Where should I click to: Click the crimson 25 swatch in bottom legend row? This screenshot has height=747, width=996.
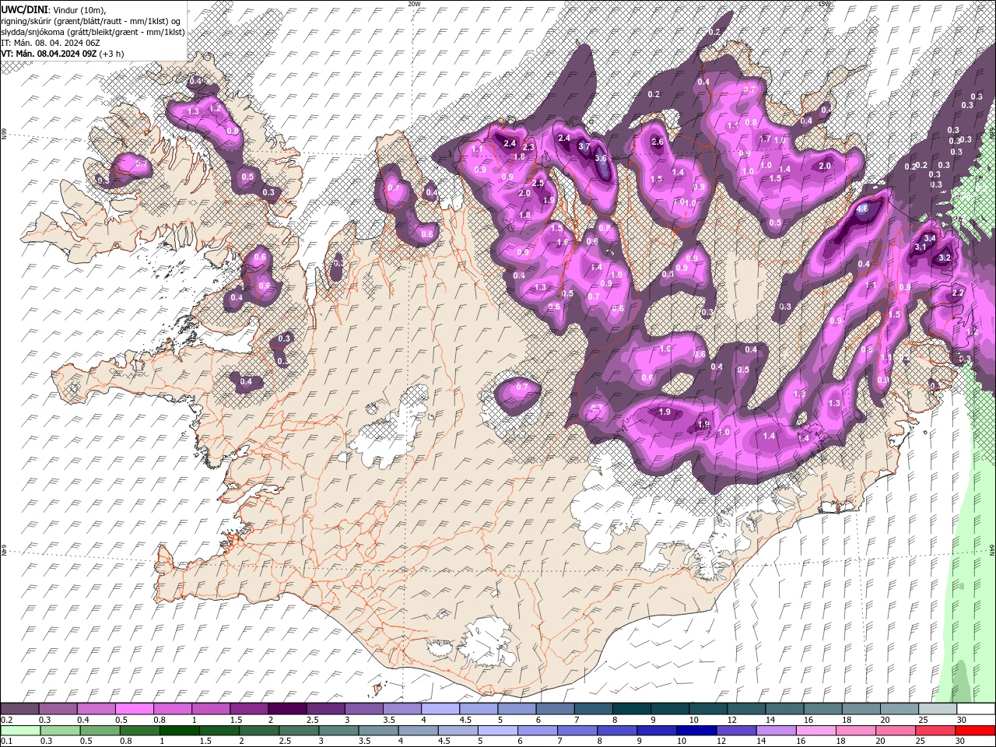pos(935,730)
